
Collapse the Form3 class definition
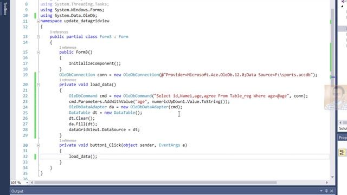point(38,37)
